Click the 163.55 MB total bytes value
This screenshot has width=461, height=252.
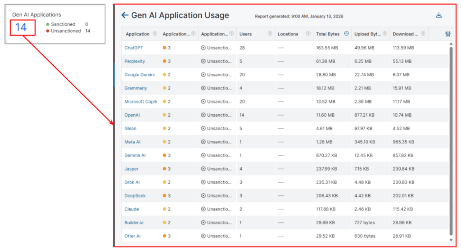[327, 48]
